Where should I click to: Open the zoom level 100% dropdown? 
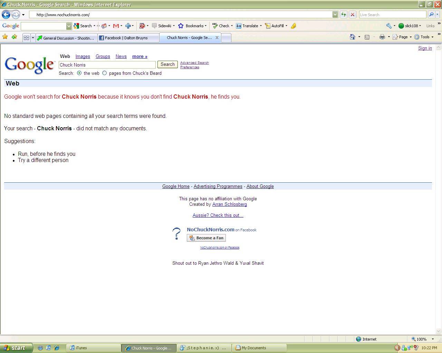pyautogui.click(x=433, y=339)
